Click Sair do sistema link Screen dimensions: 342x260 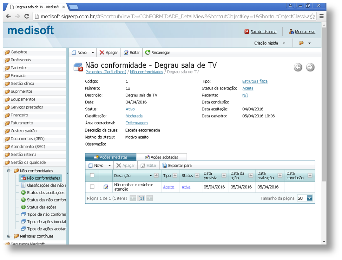pyautogui.click(x=263, y=32)
